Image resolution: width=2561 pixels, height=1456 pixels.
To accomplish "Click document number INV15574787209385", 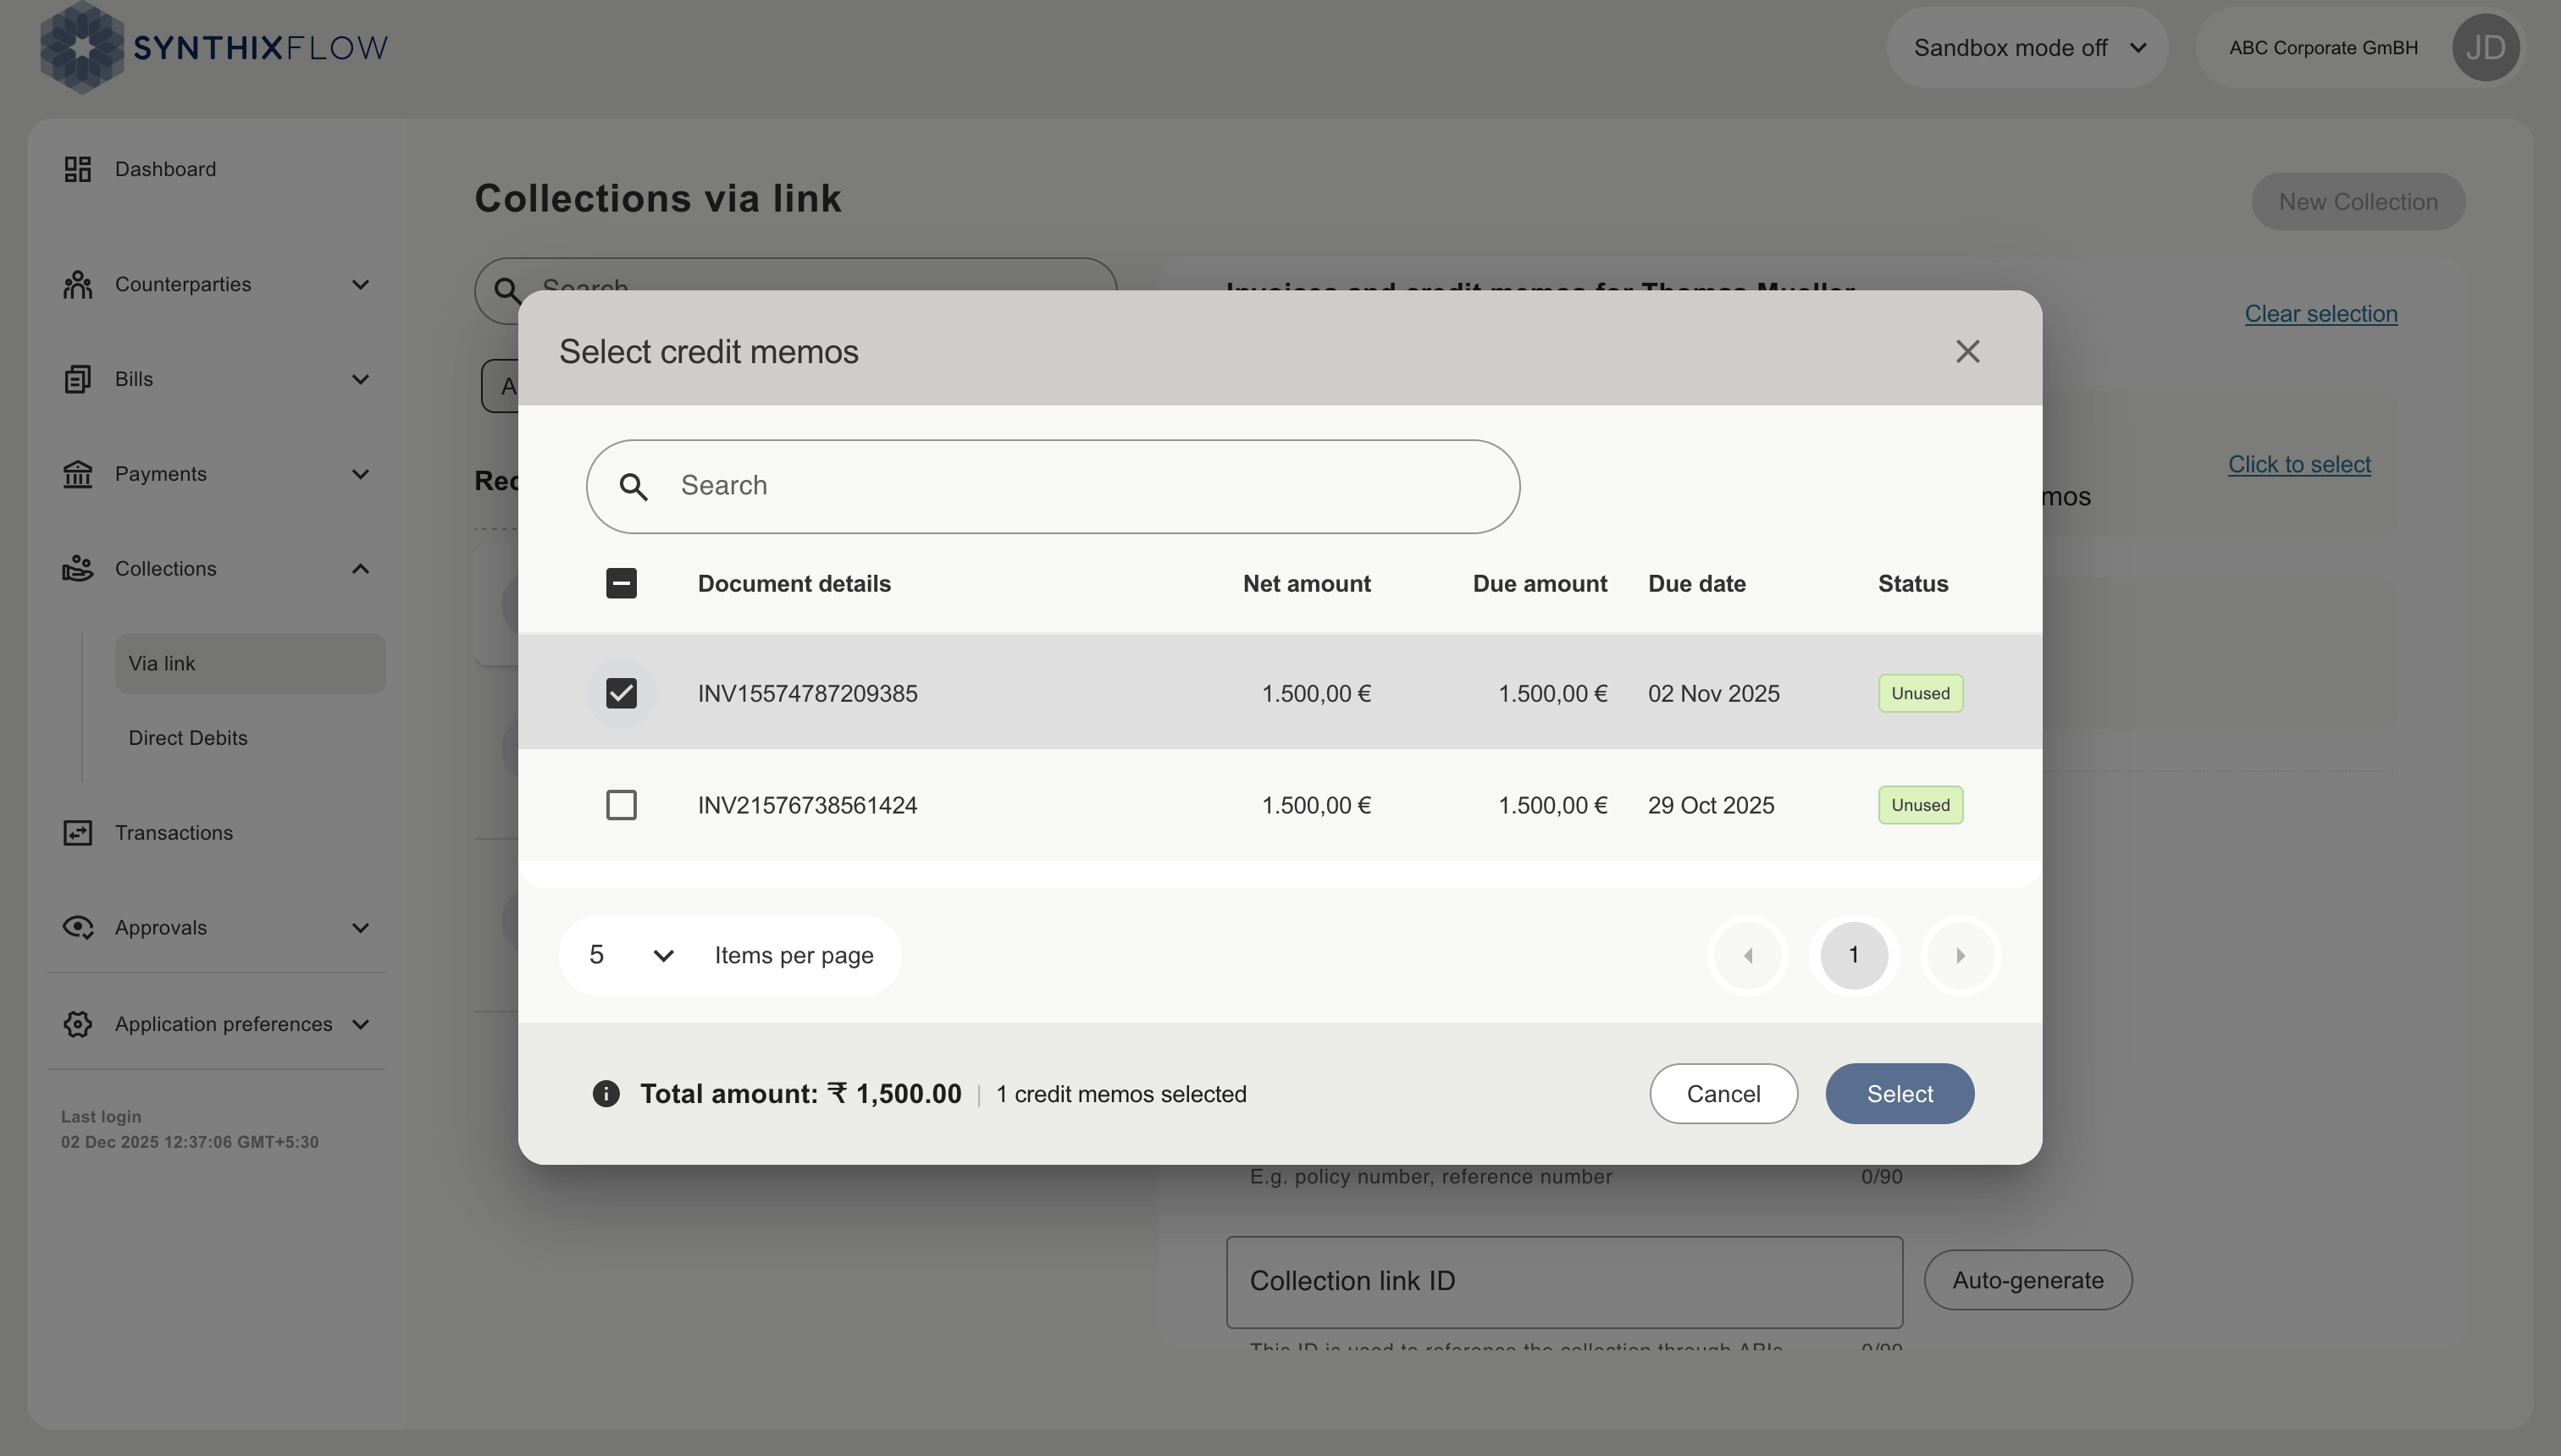I will click(807, 693).
